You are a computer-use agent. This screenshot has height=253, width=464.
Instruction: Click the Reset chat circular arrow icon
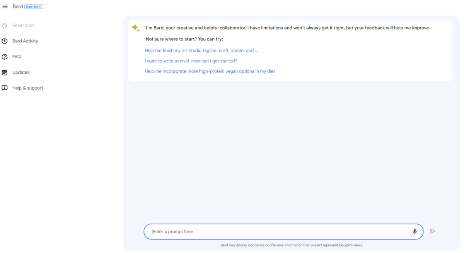(x=5, y=25)
